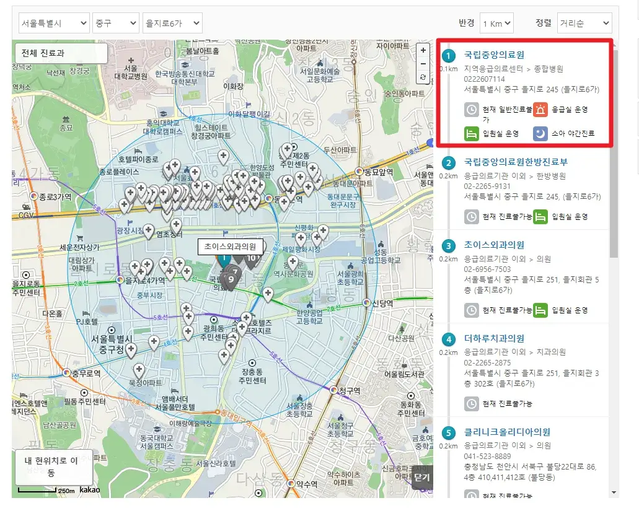639x516 pixels.
Task: Click the zoom out minus icon on map
Action: 423,63
